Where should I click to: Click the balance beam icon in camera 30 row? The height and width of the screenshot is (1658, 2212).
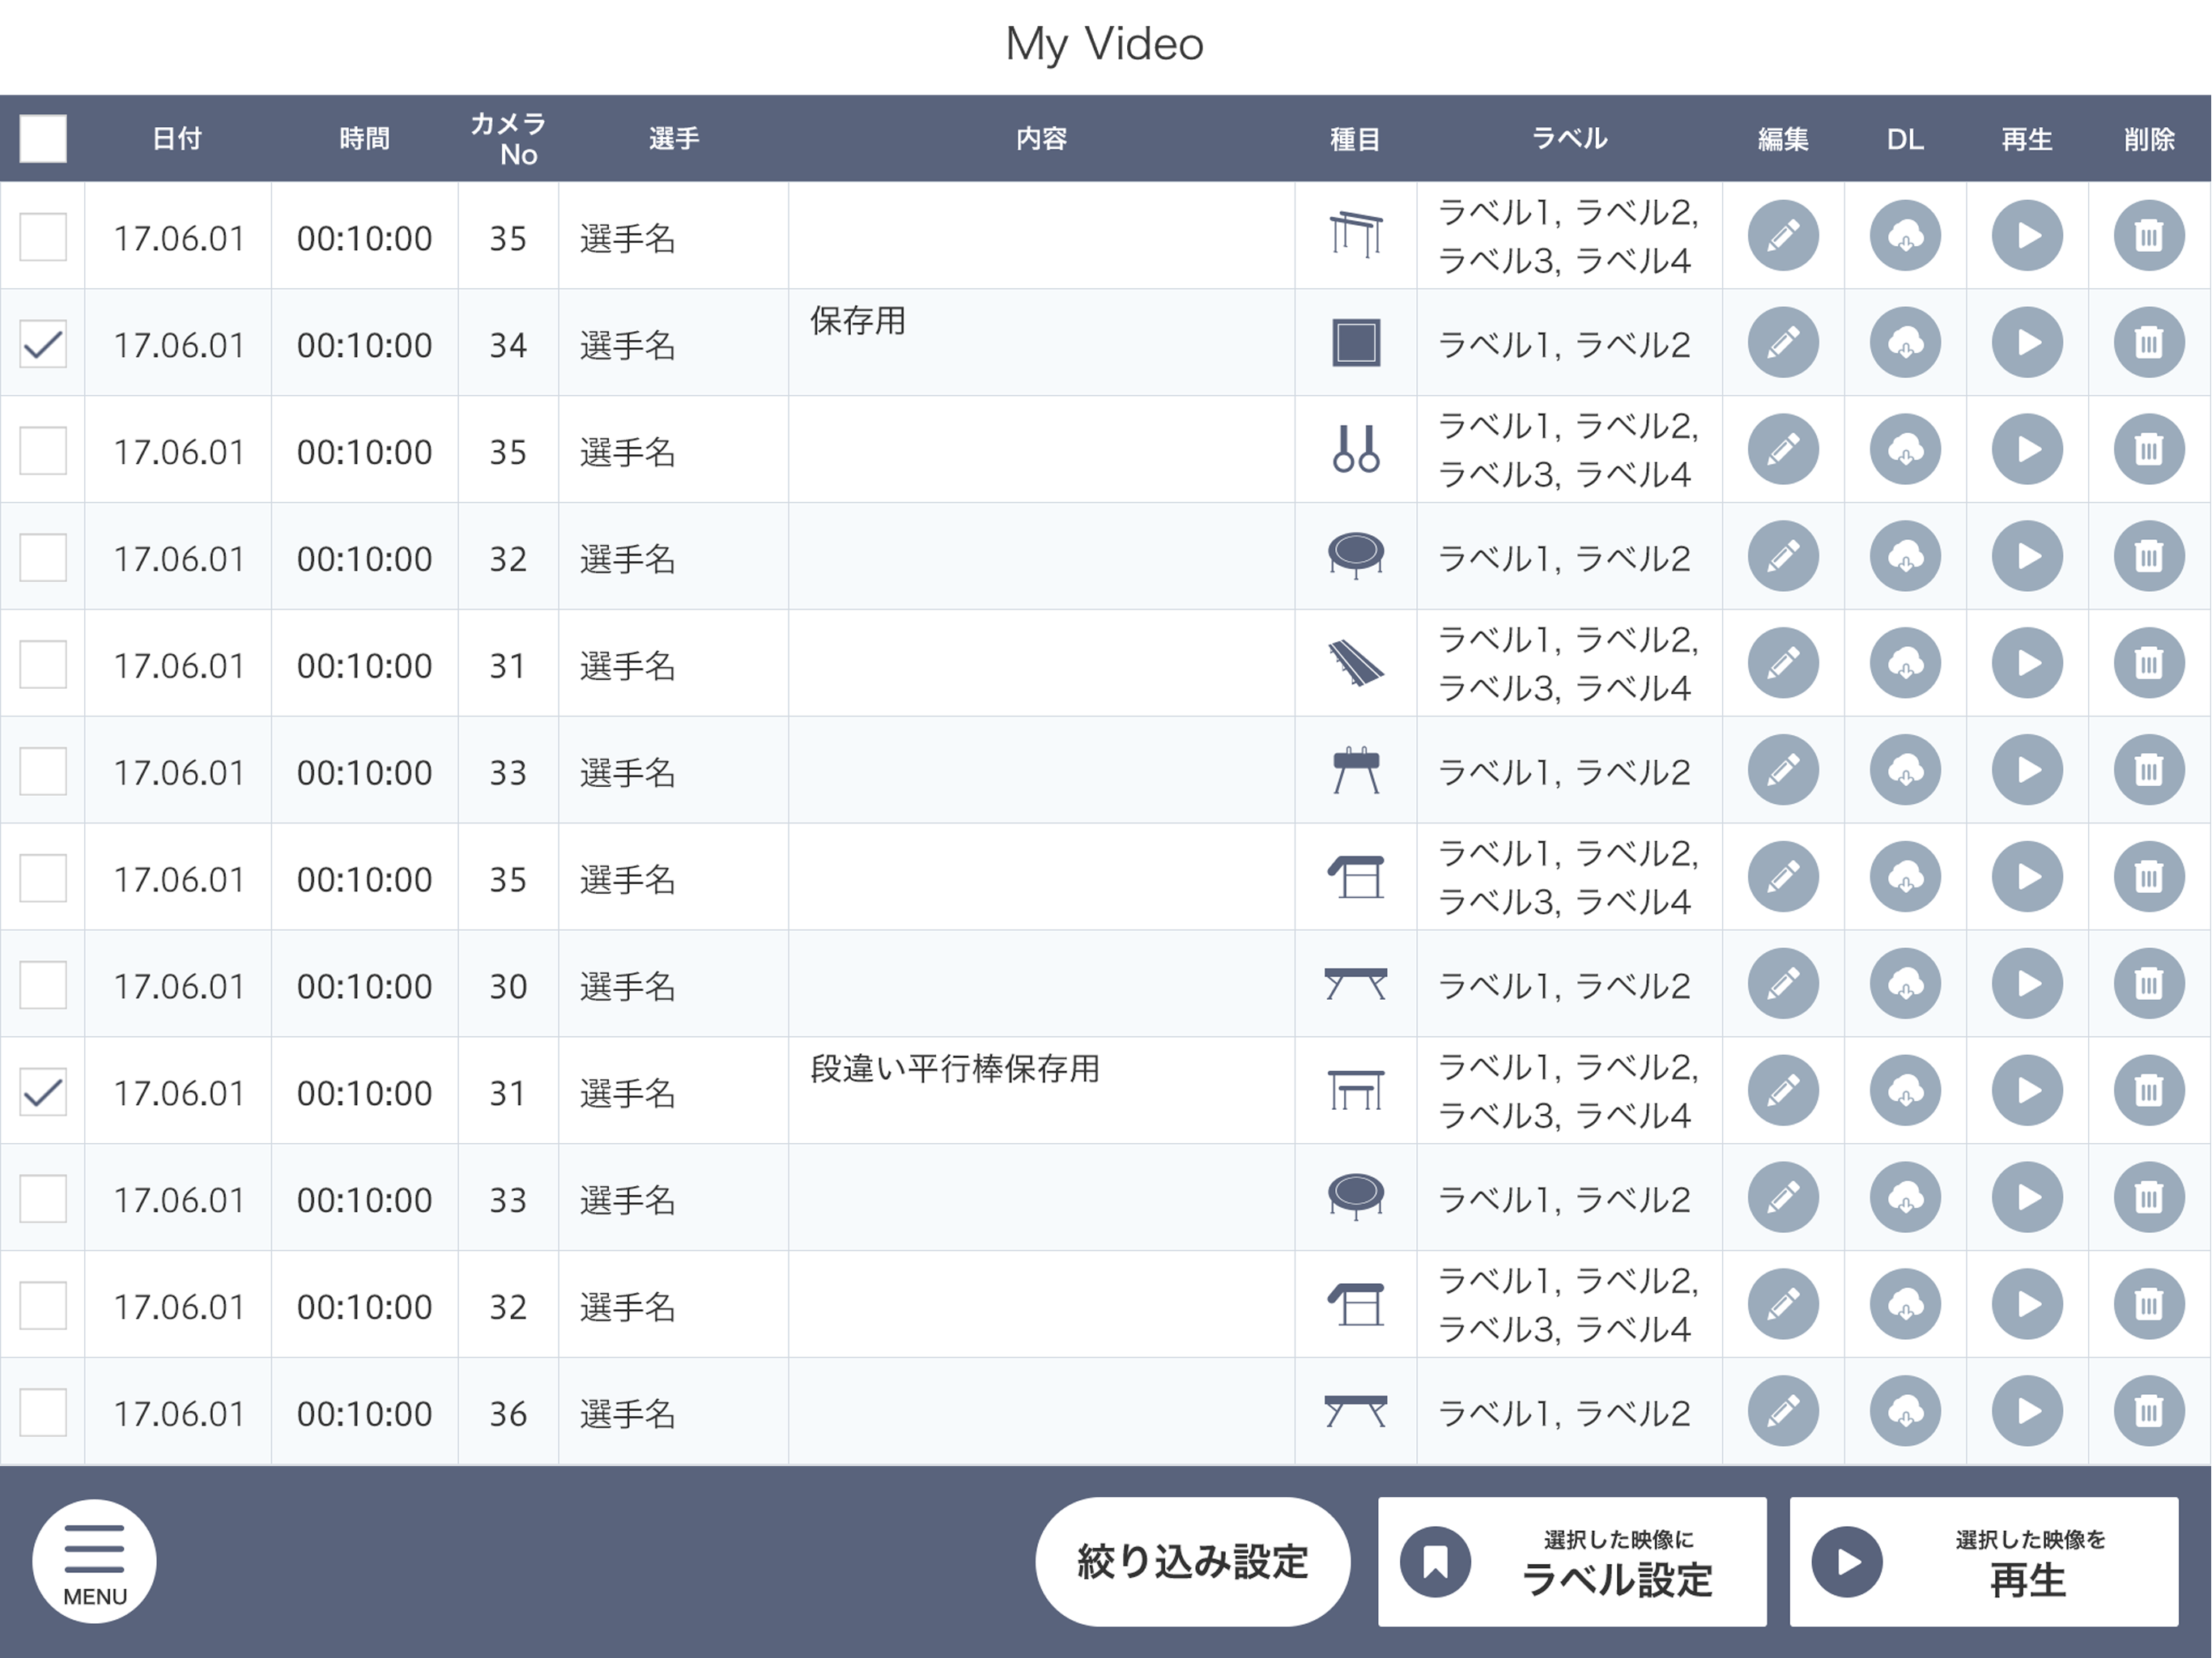click(1356, 984)
